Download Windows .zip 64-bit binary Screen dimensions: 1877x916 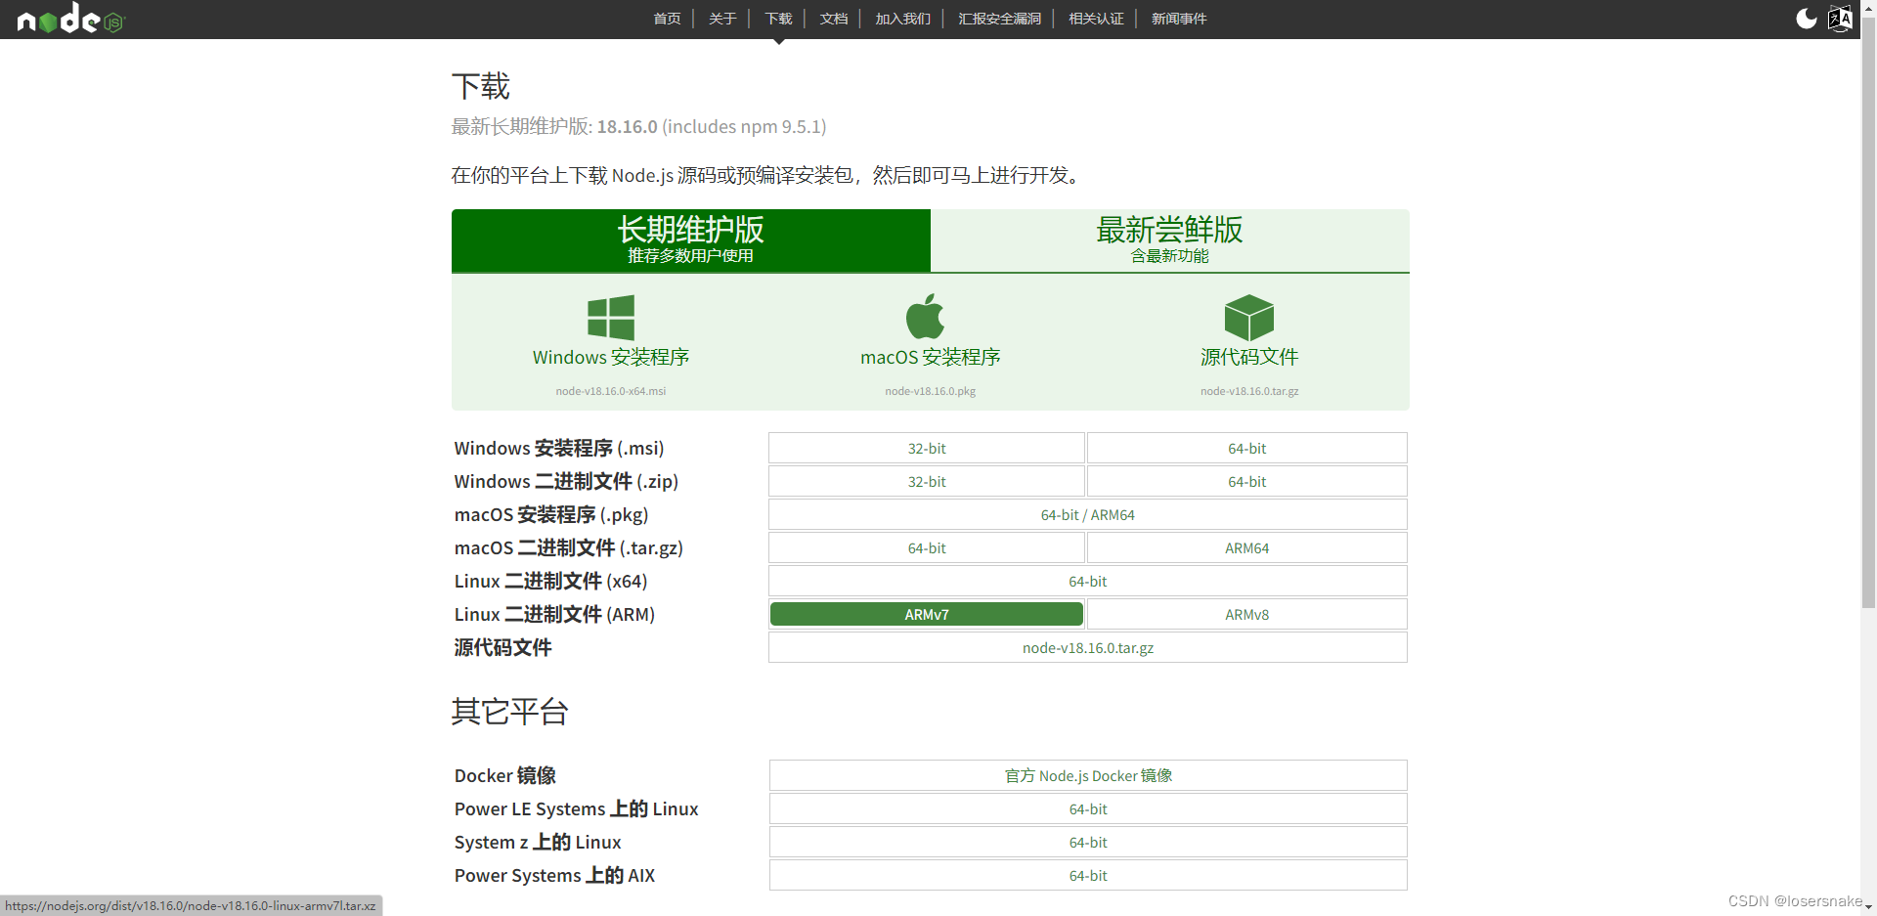pyautogui.click(x=1247, y=481)
